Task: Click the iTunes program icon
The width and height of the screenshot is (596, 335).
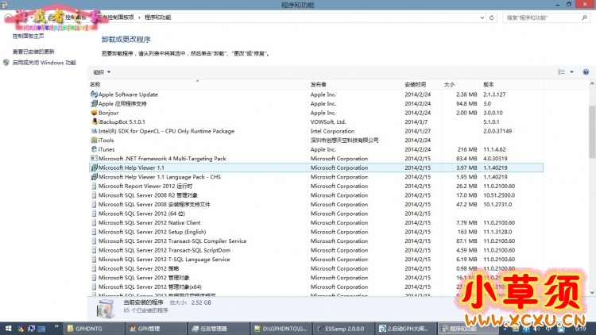Action: 94,149
